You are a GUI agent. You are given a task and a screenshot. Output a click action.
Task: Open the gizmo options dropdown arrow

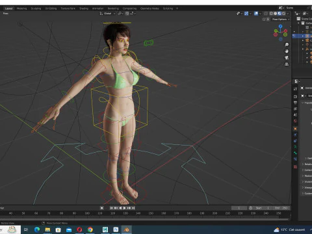(250, 14)
